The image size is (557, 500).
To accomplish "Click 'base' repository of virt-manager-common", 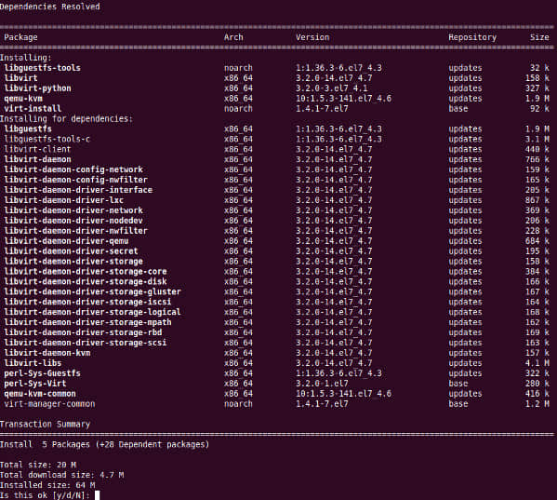I will [458, 403].
